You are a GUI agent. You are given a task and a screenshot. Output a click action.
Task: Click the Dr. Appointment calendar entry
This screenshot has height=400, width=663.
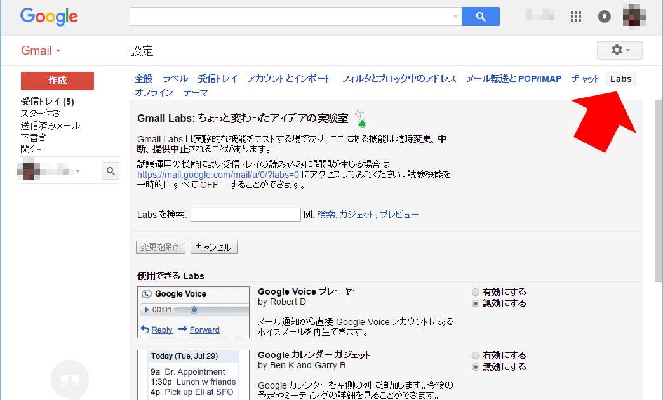195,371
